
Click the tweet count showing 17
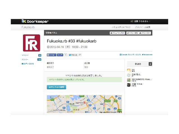coord(80,55)
